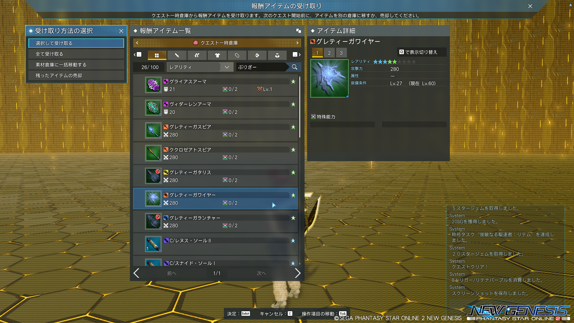Select the last bowl-shaped category tab
The width and height of the screenshot is (574, 323).
coord(277,55)
